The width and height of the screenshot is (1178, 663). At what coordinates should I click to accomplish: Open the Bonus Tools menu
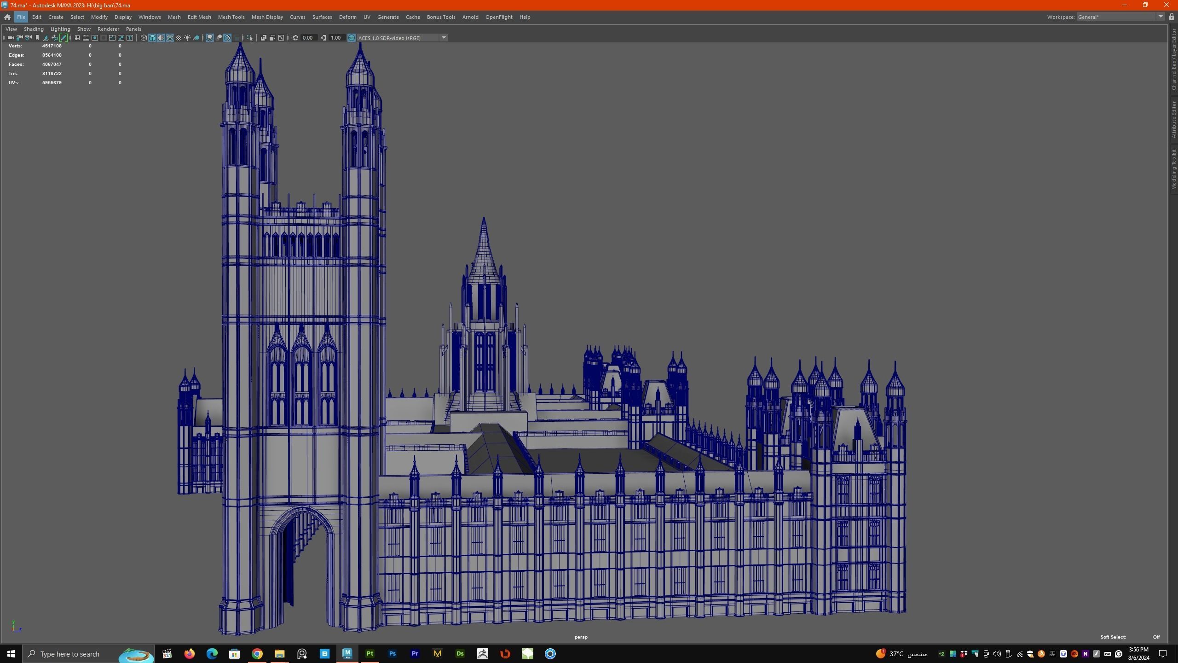[x=441, y=17]
